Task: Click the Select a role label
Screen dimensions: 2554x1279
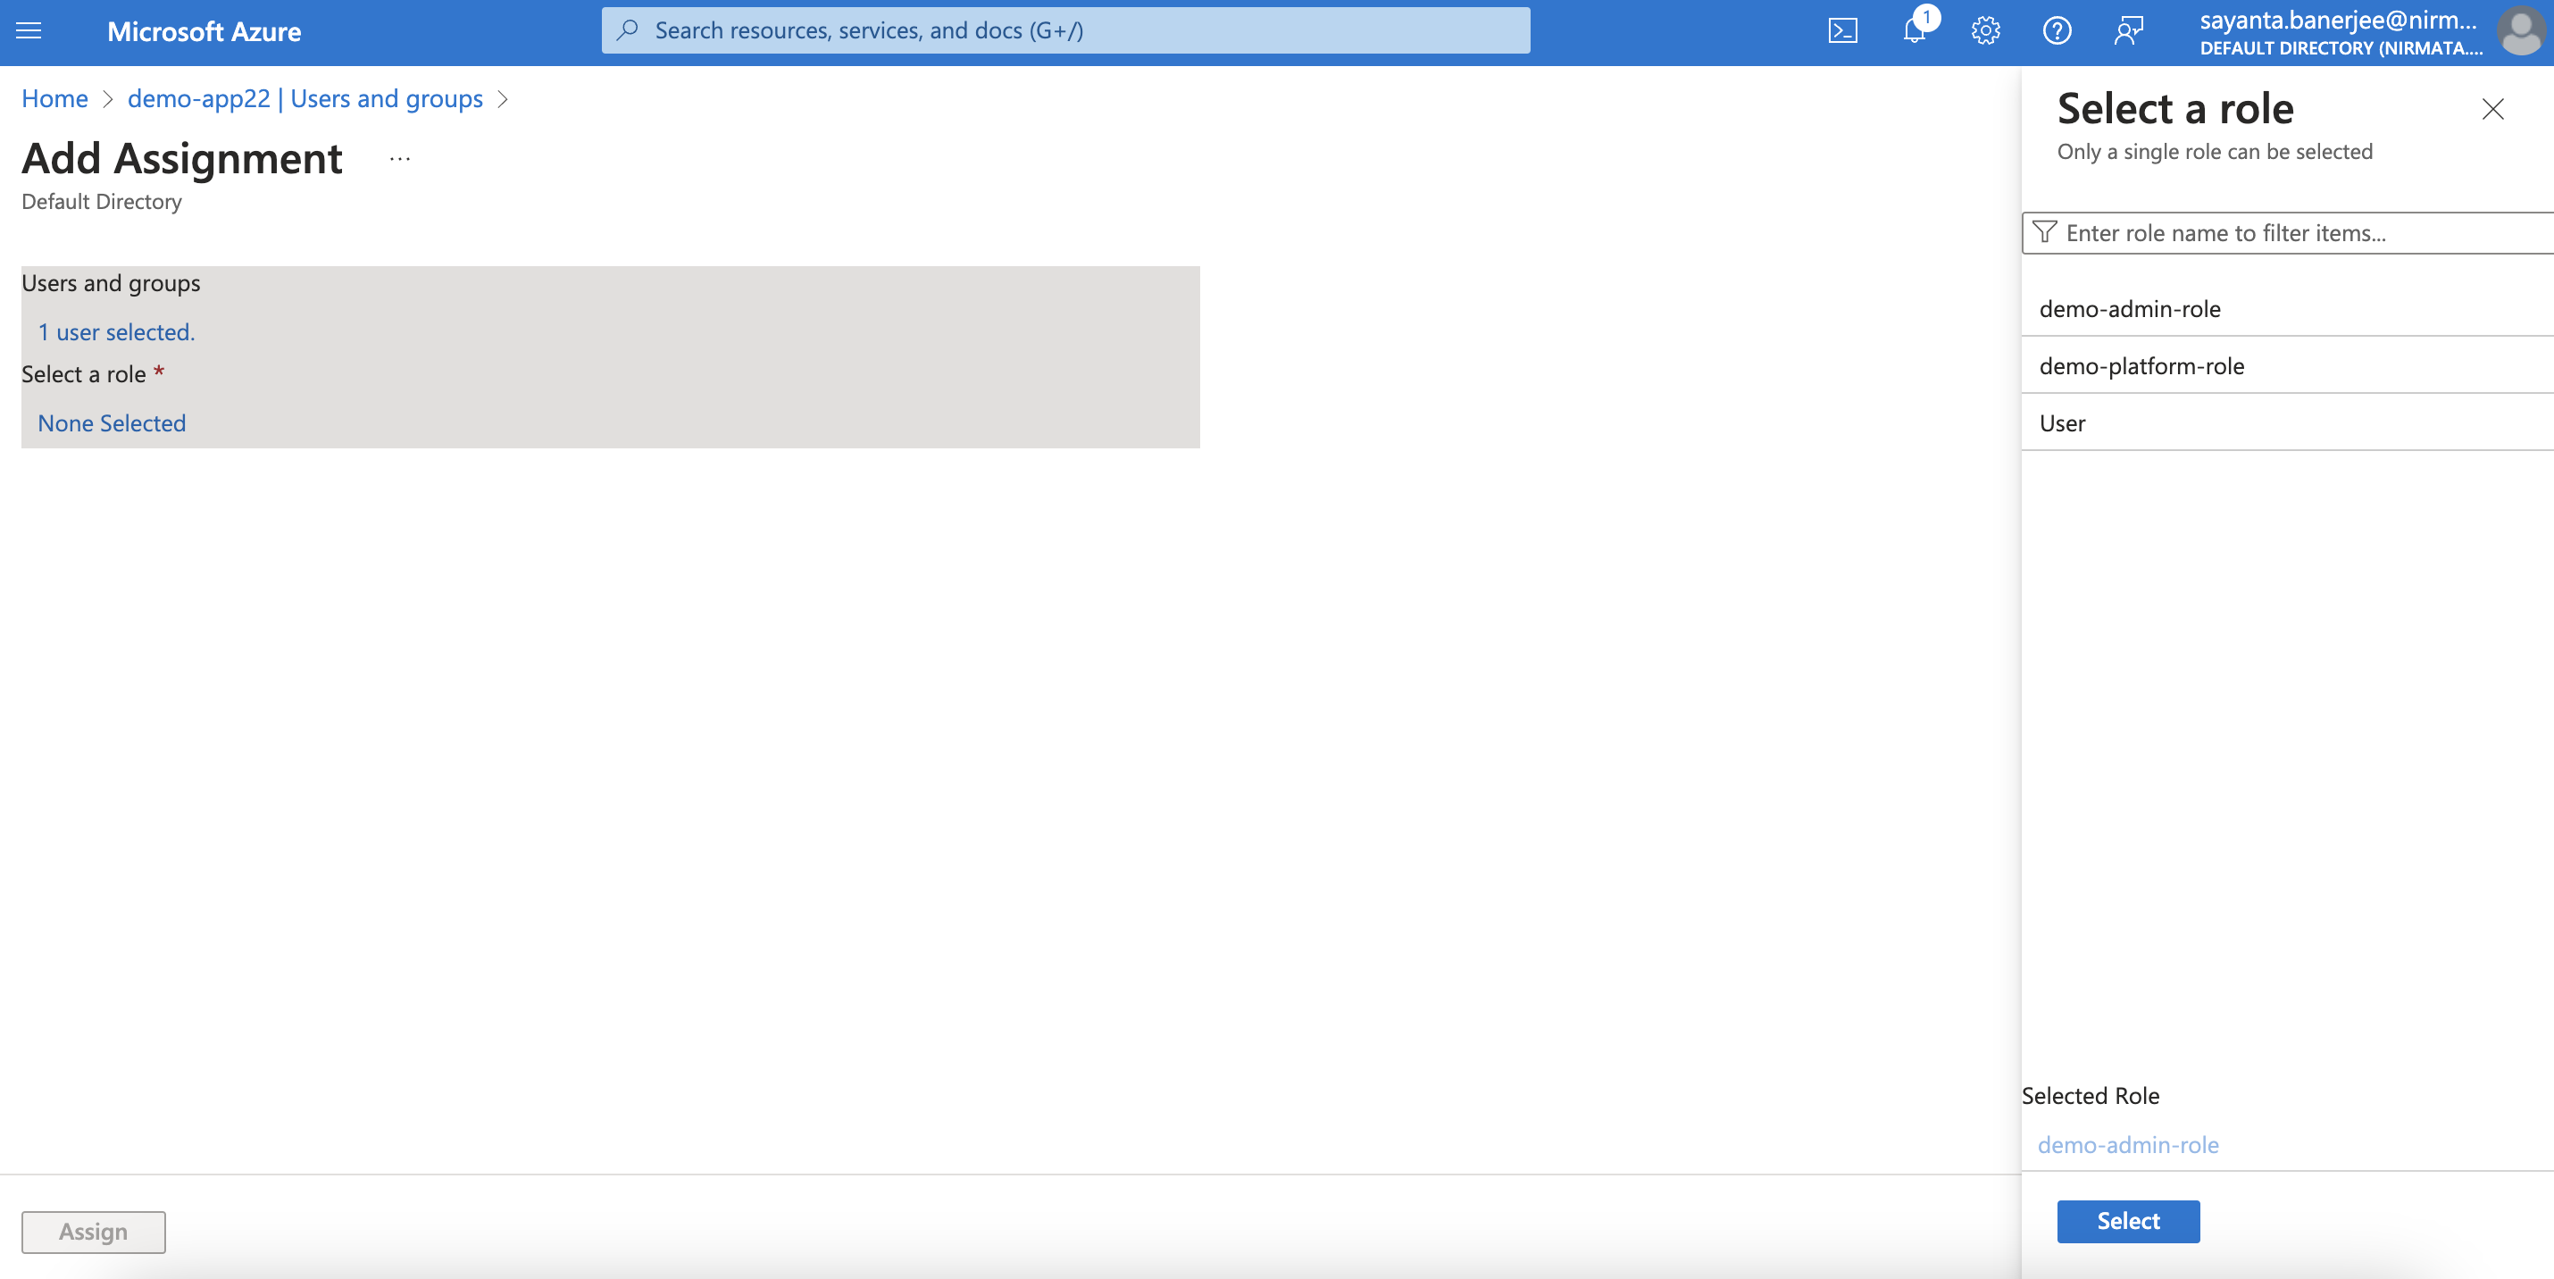Action: pos(83,373)
